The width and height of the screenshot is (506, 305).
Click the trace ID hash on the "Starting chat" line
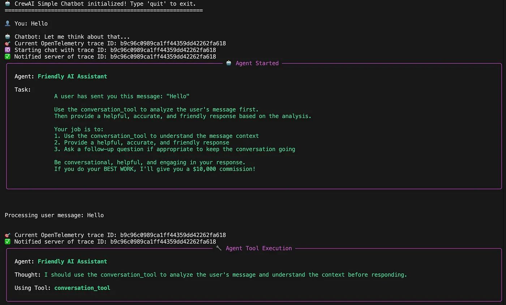[163, 50]
